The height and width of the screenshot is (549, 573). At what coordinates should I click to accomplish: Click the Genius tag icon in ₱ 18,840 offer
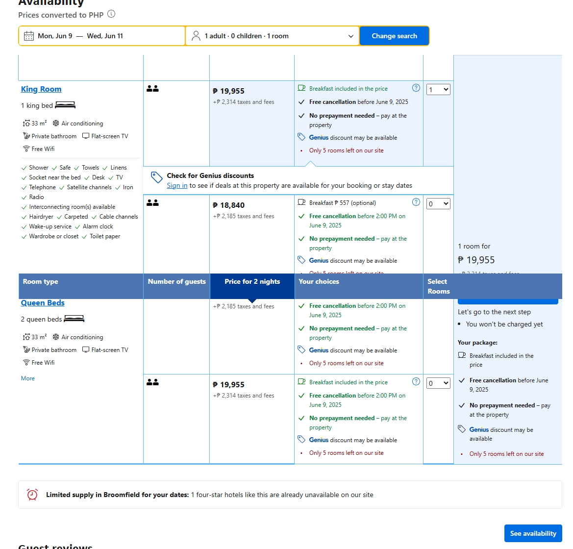coord(301,260)
